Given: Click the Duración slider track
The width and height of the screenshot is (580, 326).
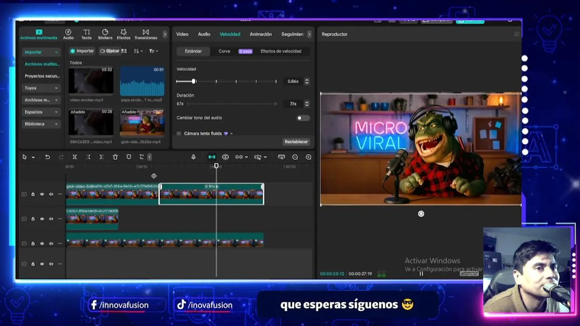Looking at the screenshot, I should [x=232, y=104].
